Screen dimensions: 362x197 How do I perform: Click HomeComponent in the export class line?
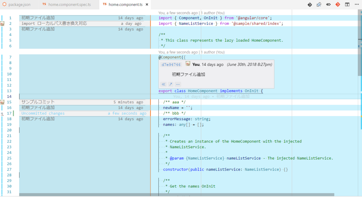point(203,91)
